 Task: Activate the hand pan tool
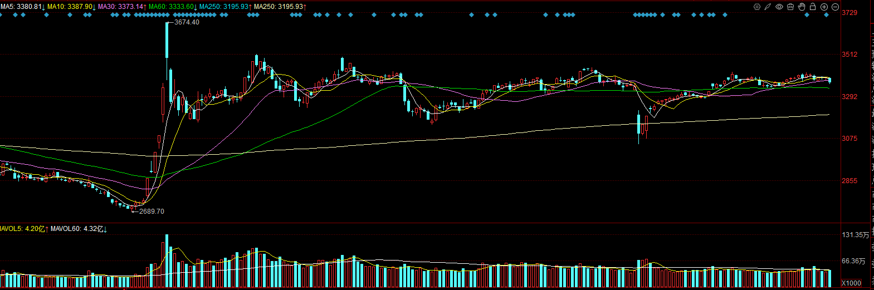(802, 7)
